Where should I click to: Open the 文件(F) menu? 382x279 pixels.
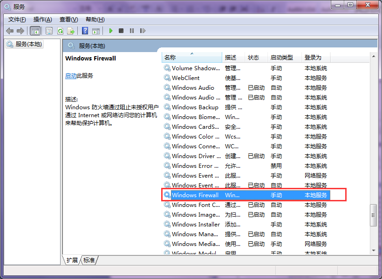coord(17,20)
